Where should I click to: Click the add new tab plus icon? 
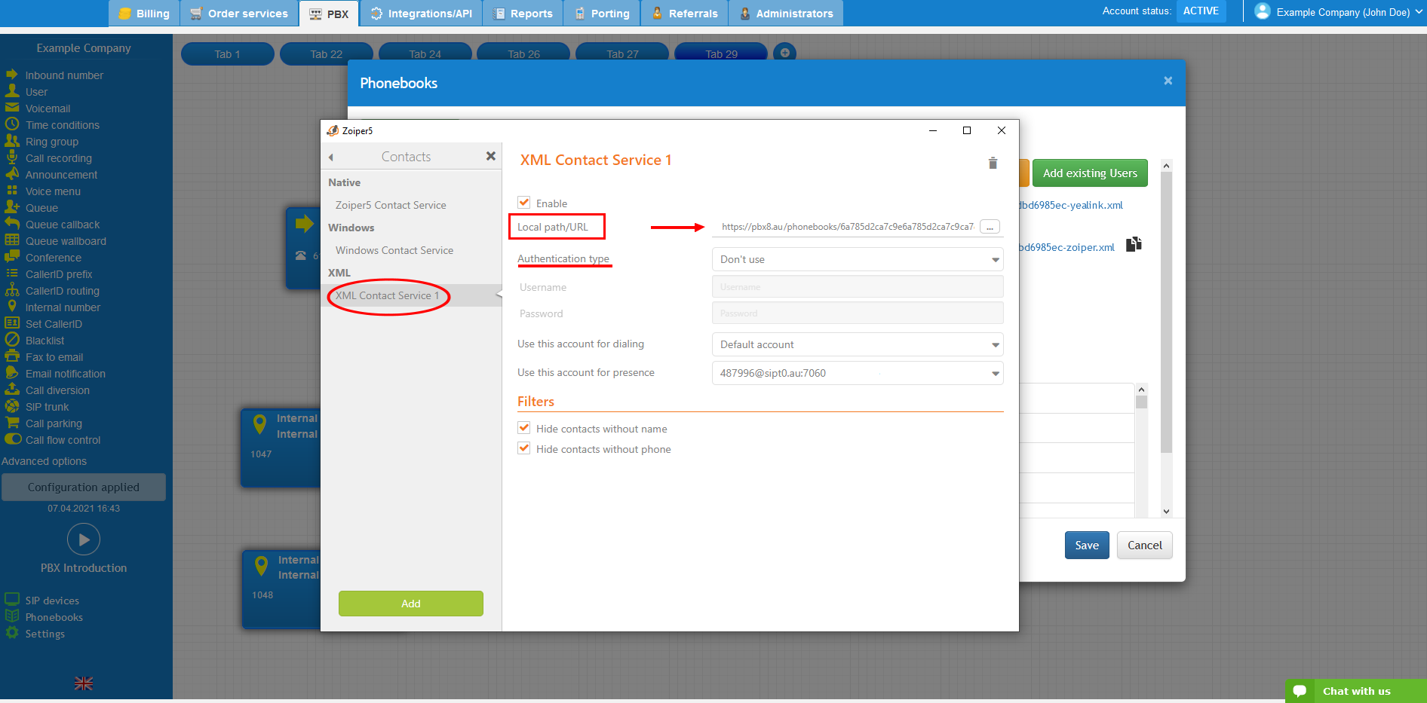click(x=784, y=53)
